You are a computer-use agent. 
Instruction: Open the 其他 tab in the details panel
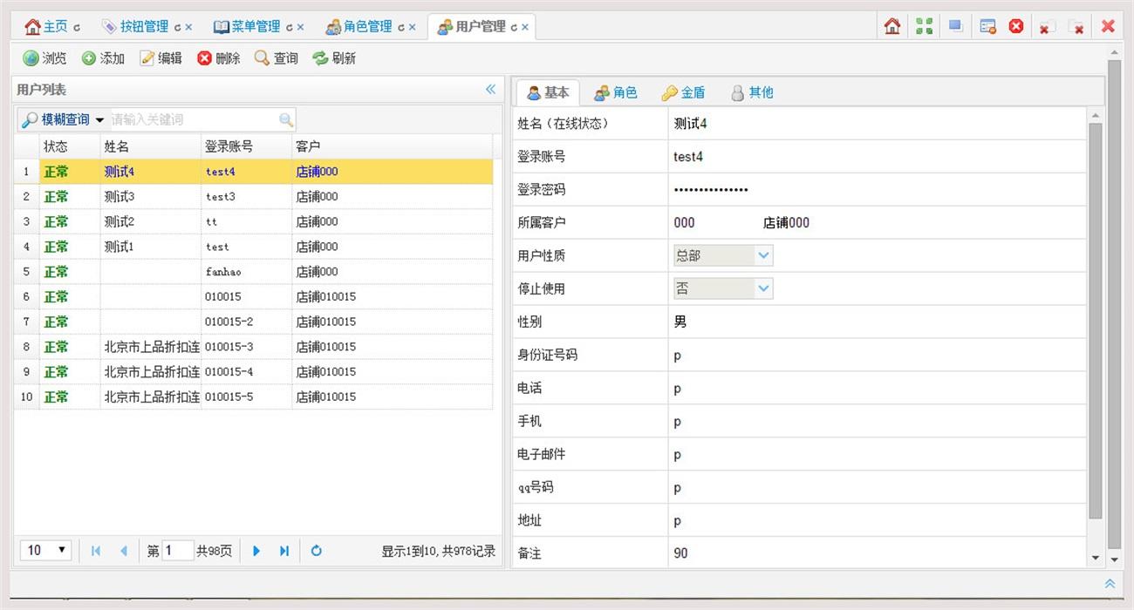(x=751, y=92)
